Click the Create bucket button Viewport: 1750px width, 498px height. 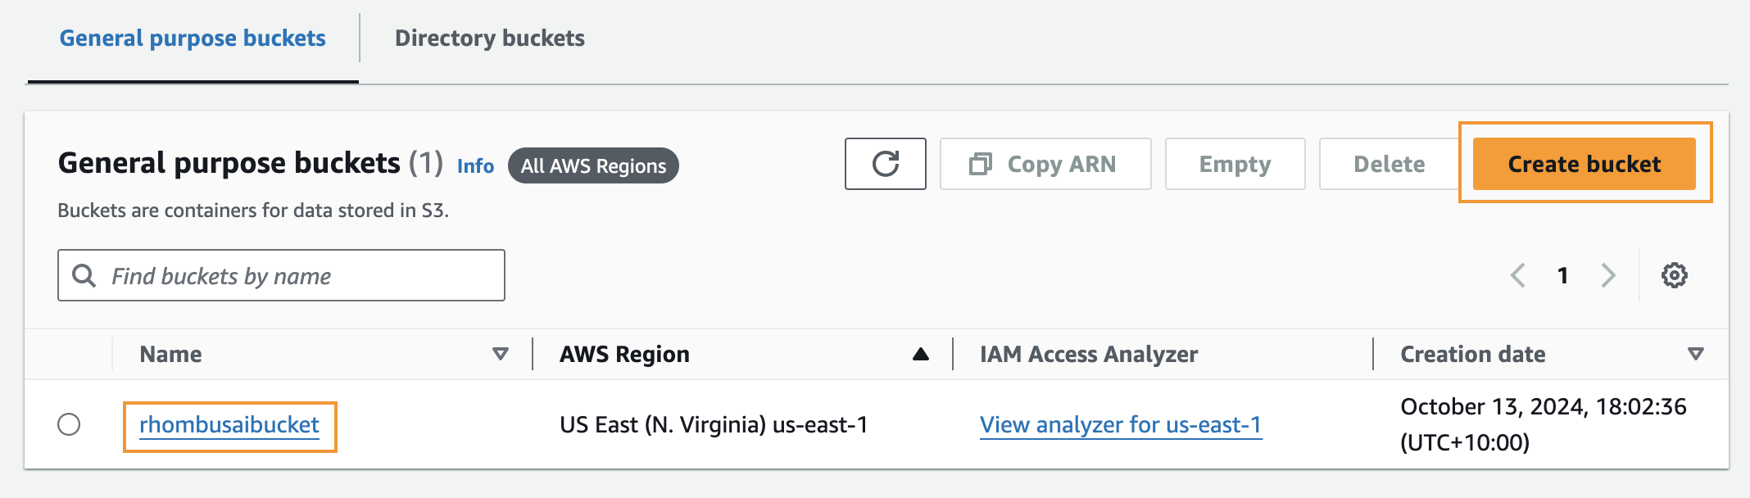[x=1583, y=164]
